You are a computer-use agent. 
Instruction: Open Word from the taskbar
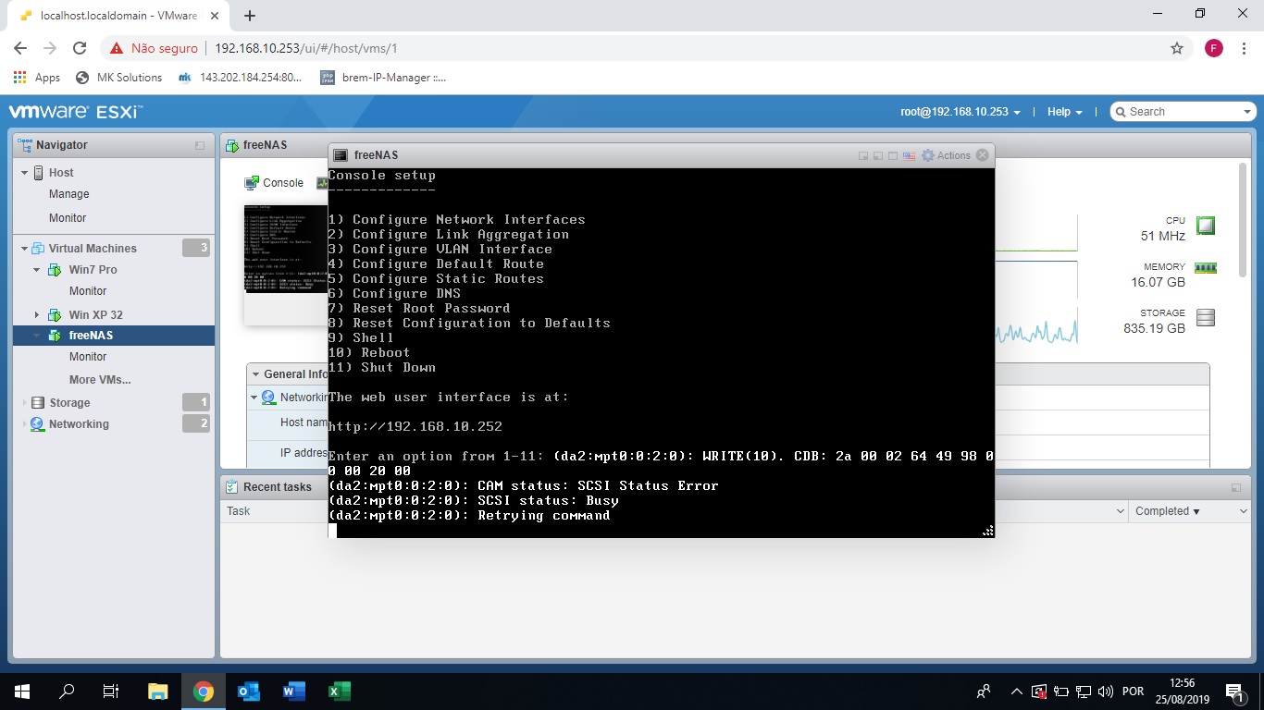tap(293, 691)
